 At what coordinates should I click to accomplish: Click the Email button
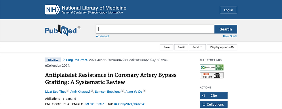click(181, 47)
